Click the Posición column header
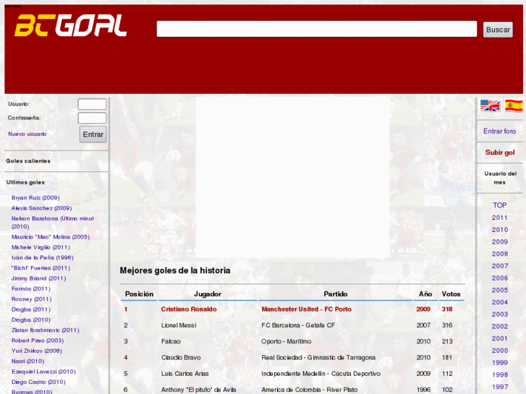 click(139, 294)
